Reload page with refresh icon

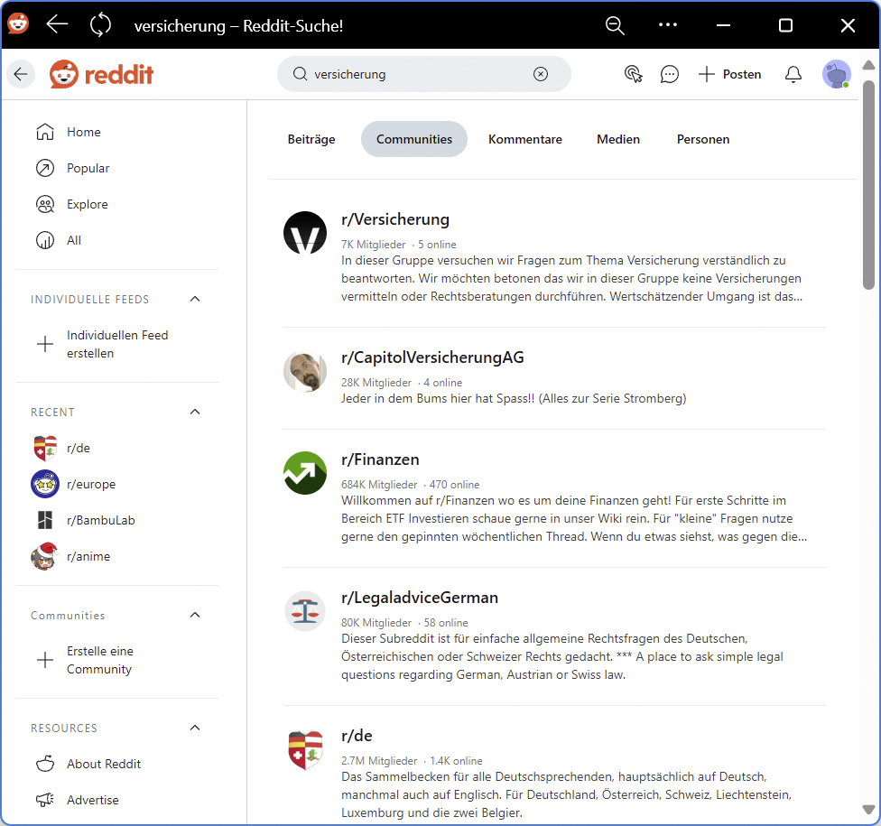pyautogui.click(x=100, y=25)
